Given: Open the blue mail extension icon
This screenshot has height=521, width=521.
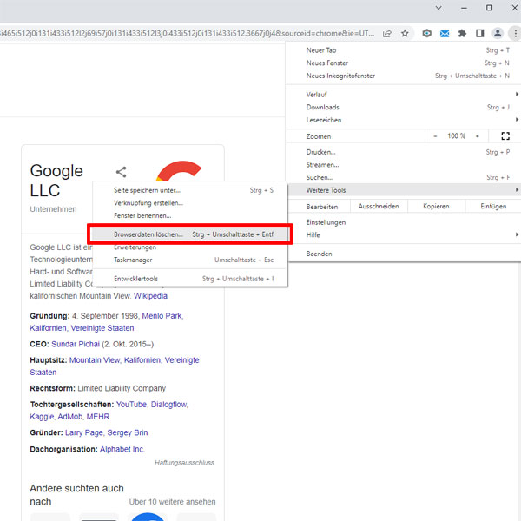Looking at the screenshot, I should (x=445, y=33).
